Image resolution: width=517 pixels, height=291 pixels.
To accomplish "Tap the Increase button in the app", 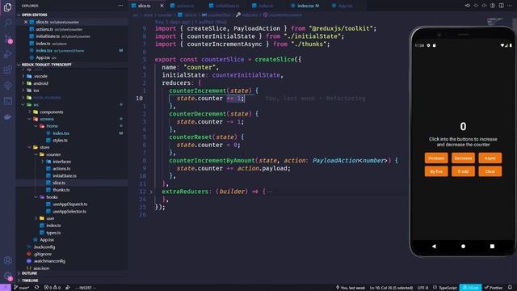I will point(436,158).
